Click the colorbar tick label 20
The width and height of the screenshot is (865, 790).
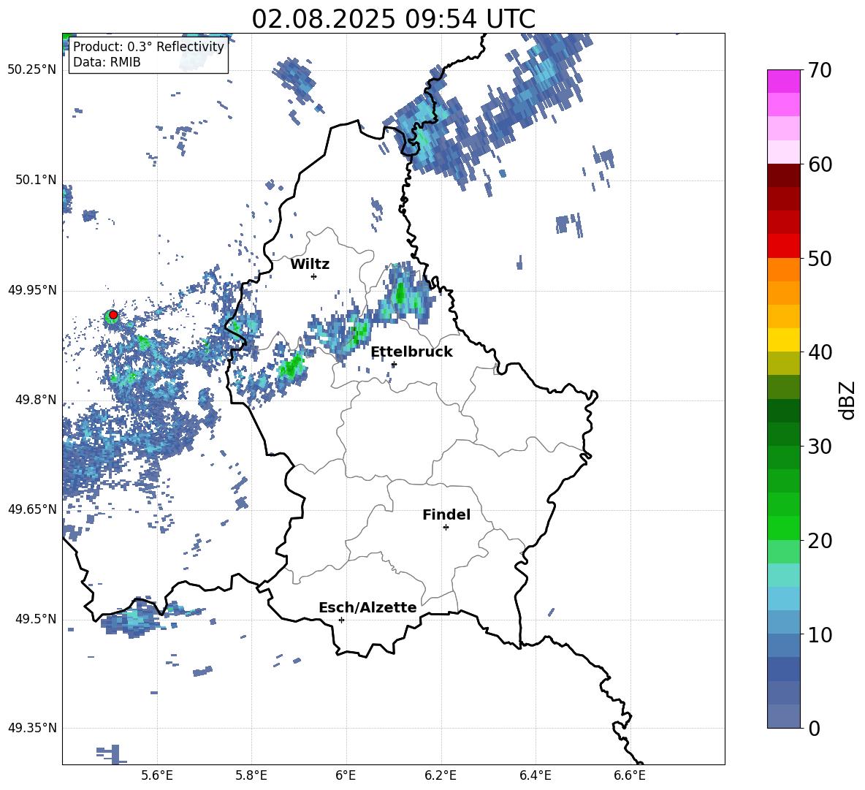point(819,541)
